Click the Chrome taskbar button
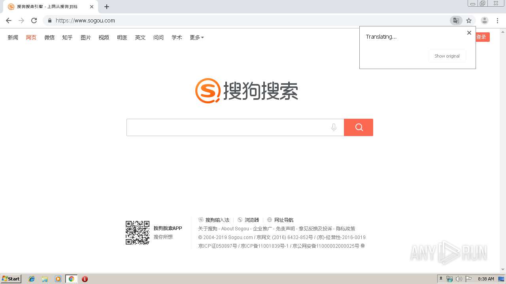The image size is (506, 284). coord(71,279)
